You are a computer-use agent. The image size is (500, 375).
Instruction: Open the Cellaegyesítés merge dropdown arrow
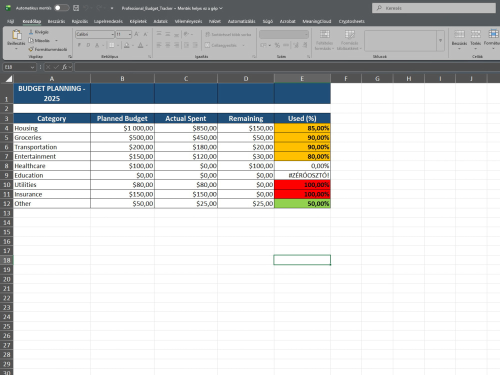click(x=243, y=45)
